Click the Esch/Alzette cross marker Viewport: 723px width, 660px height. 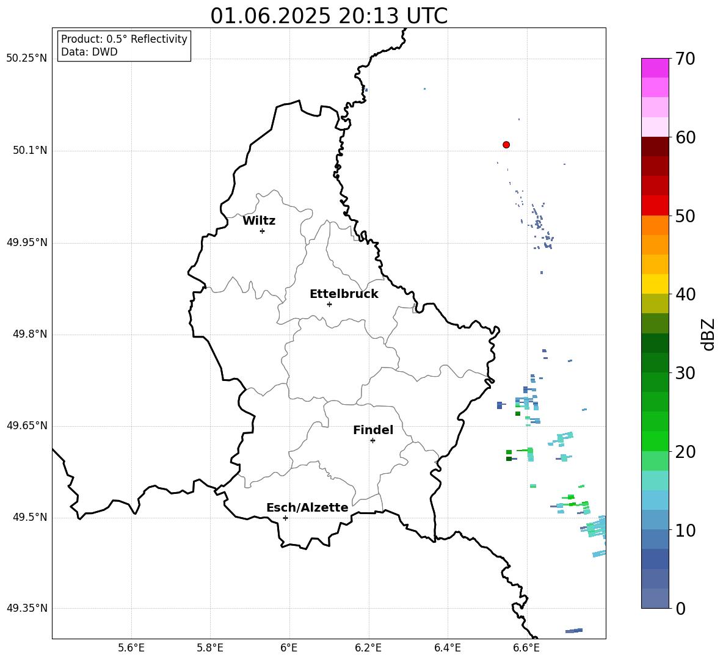(285, 518)
